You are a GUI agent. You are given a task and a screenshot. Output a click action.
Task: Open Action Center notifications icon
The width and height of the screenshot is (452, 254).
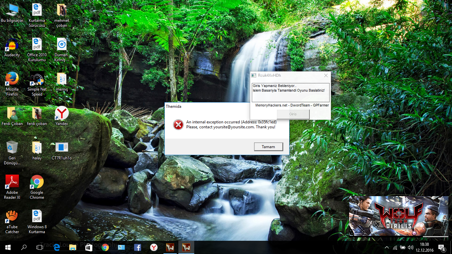click(x=441, y=247)
